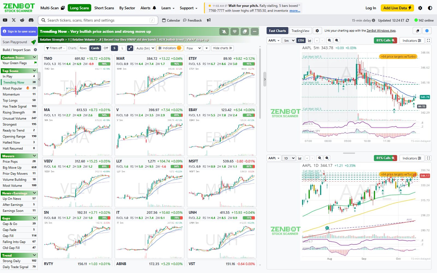Turn charts Off in view toolbar
The width and height of the screenshot is (437, 273).
point(106,48)
